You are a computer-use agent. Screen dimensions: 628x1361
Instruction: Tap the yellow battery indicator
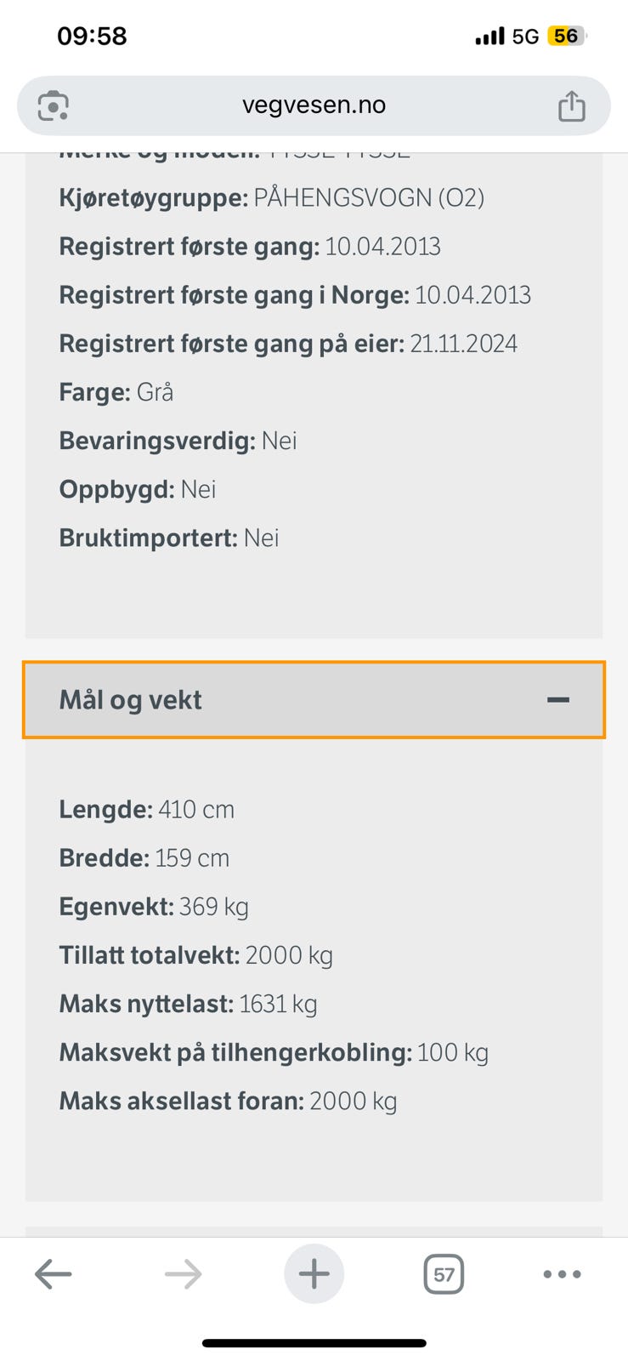567,36
